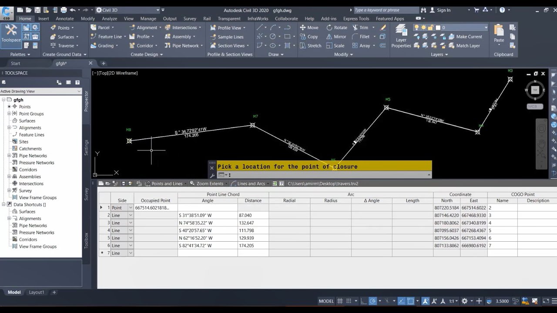Open the Grading dropdown
The height and width of the screenshot is (313, 557).
coord(104,46)
